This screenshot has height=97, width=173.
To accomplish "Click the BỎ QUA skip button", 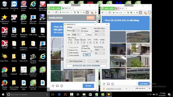I will pyautogui.click(x=88, y=86).
